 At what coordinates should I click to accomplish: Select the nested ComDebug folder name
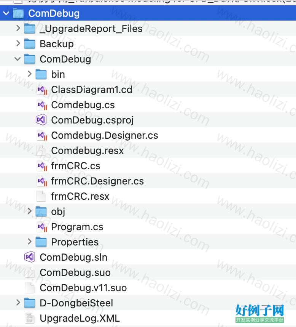coord(65,59)
